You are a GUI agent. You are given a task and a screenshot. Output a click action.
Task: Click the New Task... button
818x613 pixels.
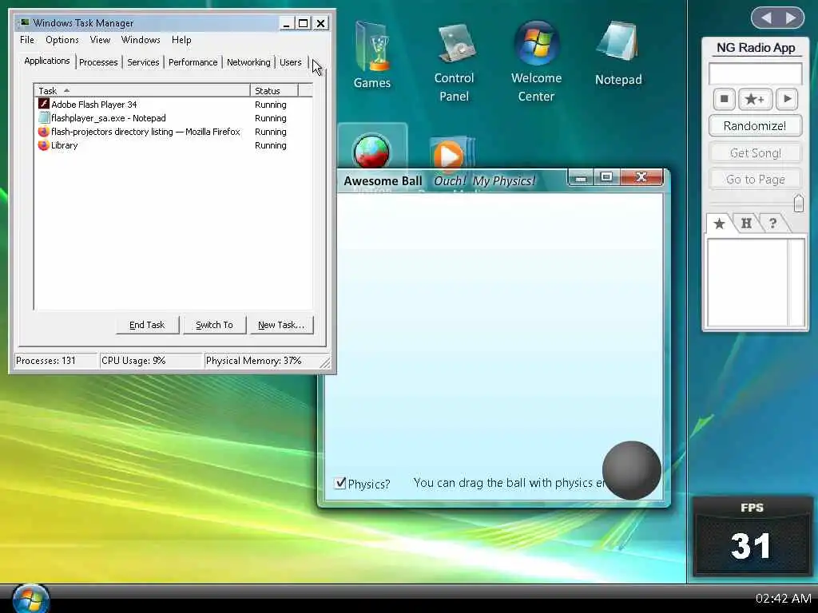pyautogui.click(x=281, y=325)
